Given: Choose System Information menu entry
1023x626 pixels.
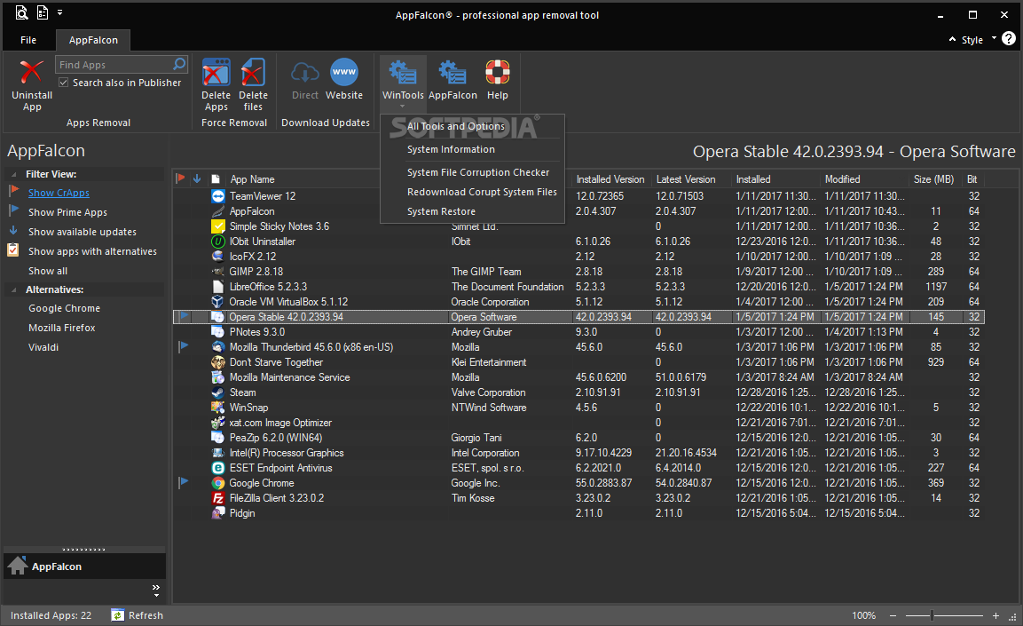Looking at the screenshot, I should click(451, 149).
